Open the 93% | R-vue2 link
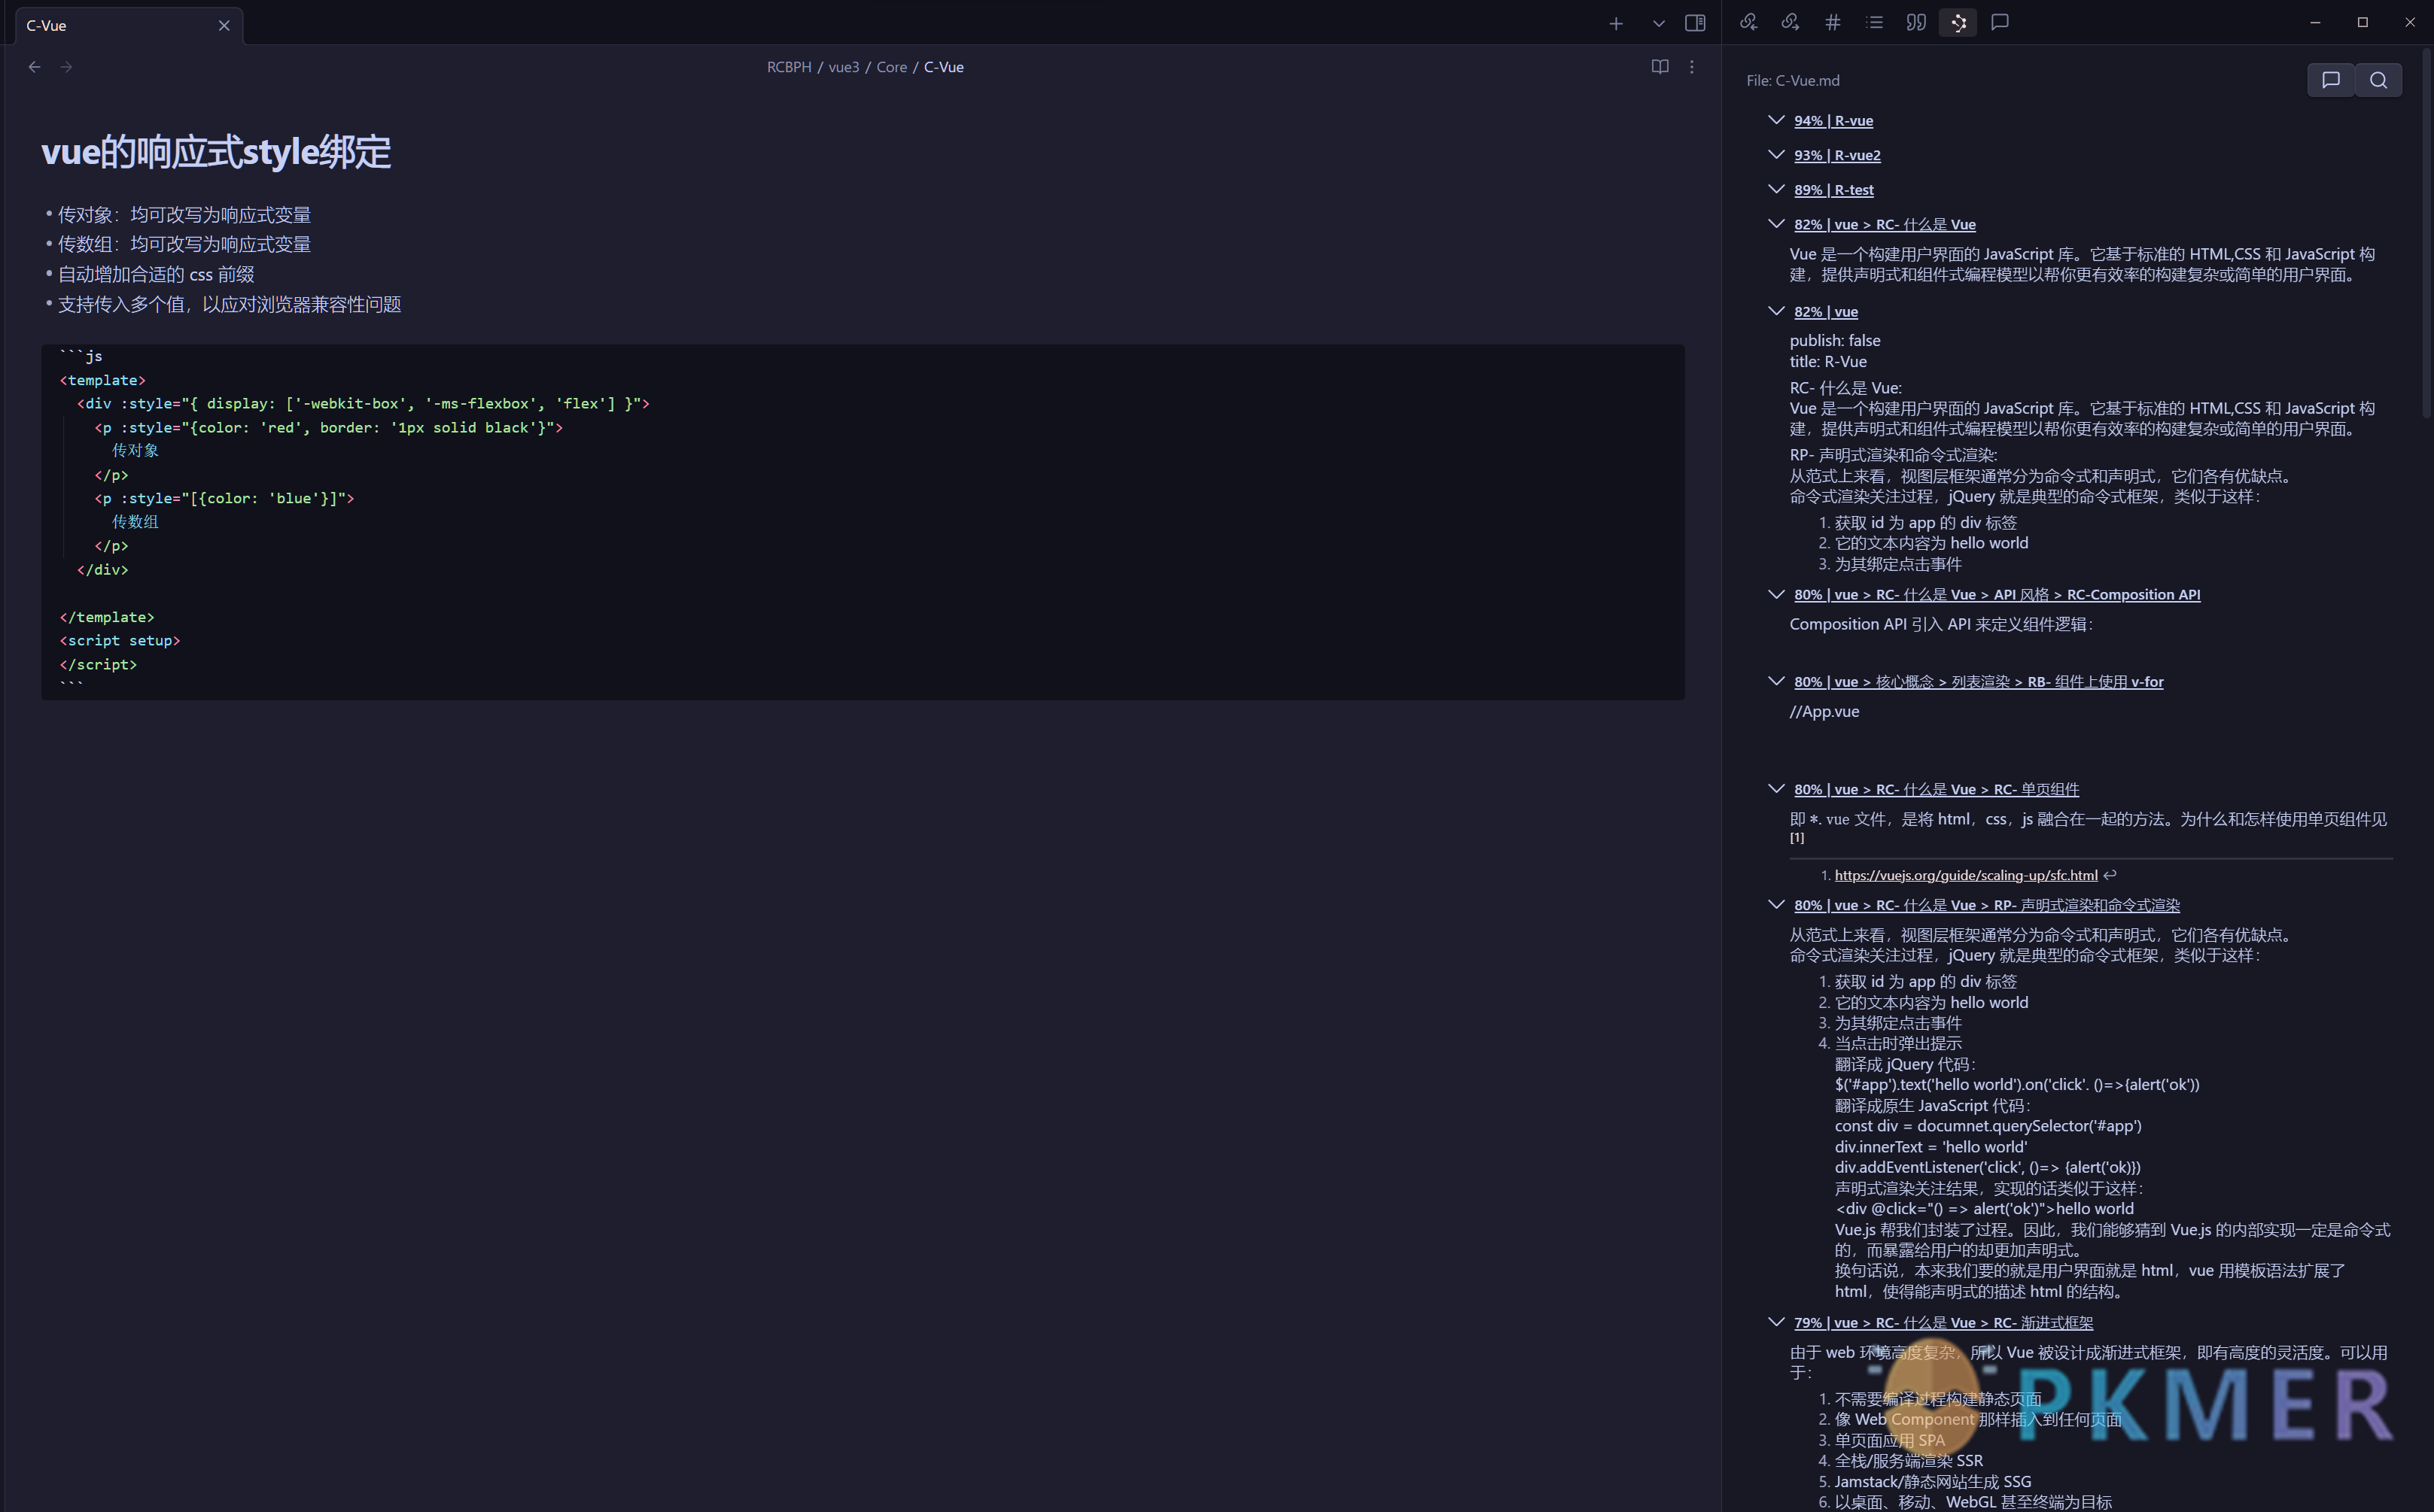Viewport: 2434px width, 1512px height. pos(1836,155)
